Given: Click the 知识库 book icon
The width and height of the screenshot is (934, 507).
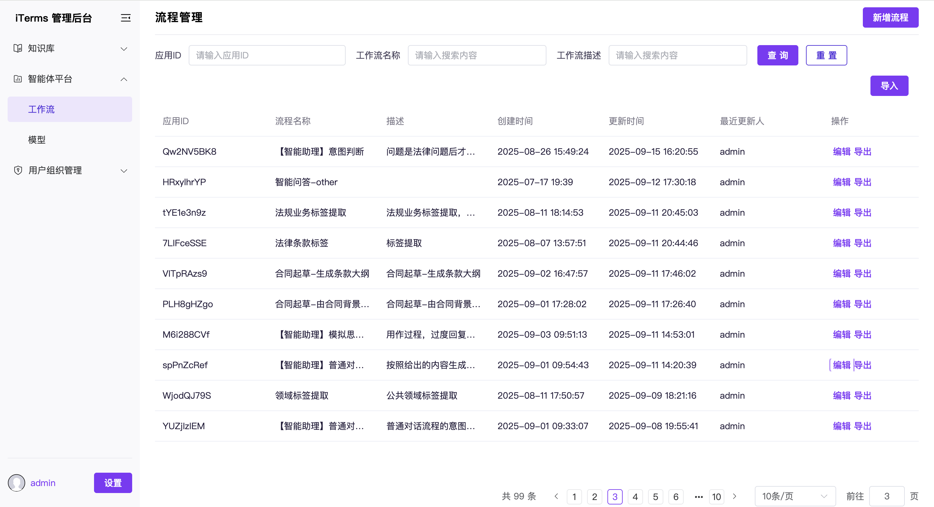Looking at the screenshot, I should point(17,48).
